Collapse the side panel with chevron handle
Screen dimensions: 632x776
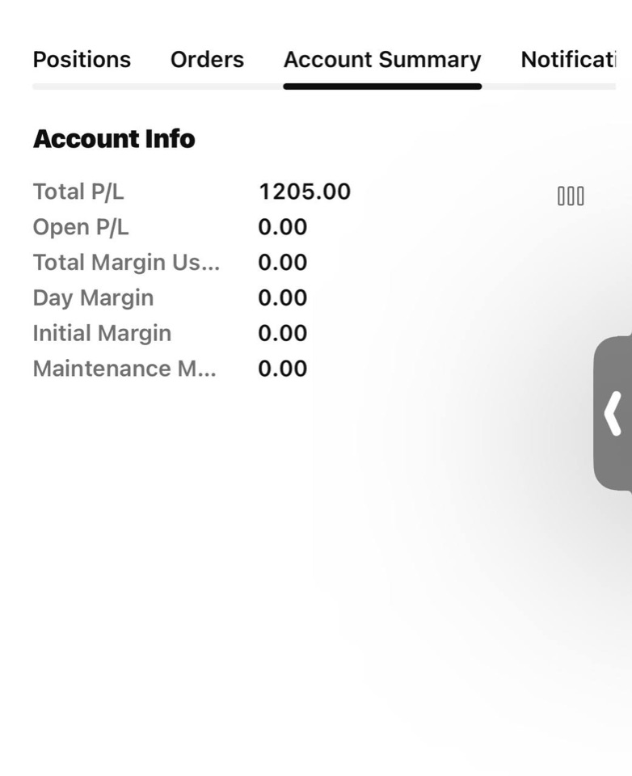pos(613,414)
